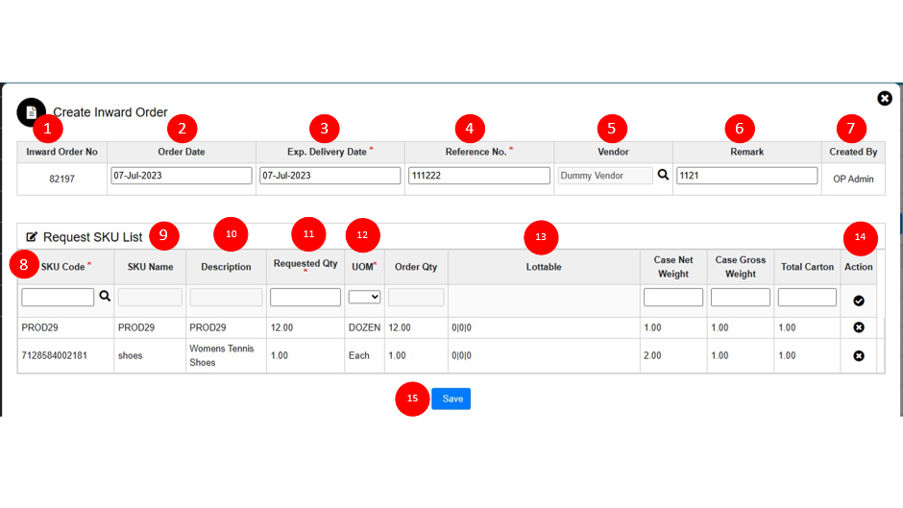The height and width of the screenshot is (508, 903).
Task: Click the Order Date field
Action: tap(181, 176)
